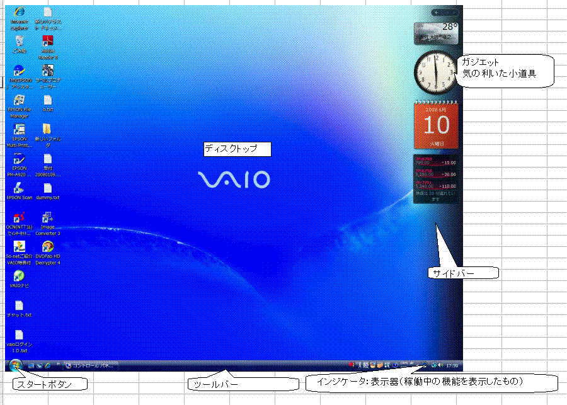Launch Image Converter 3 shortcut
This screenshot has width=567, height=405.
tap(48, 218)
